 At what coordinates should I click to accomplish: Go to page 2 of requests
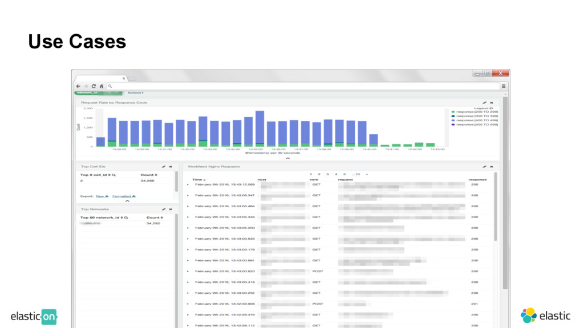coord(319,174)
